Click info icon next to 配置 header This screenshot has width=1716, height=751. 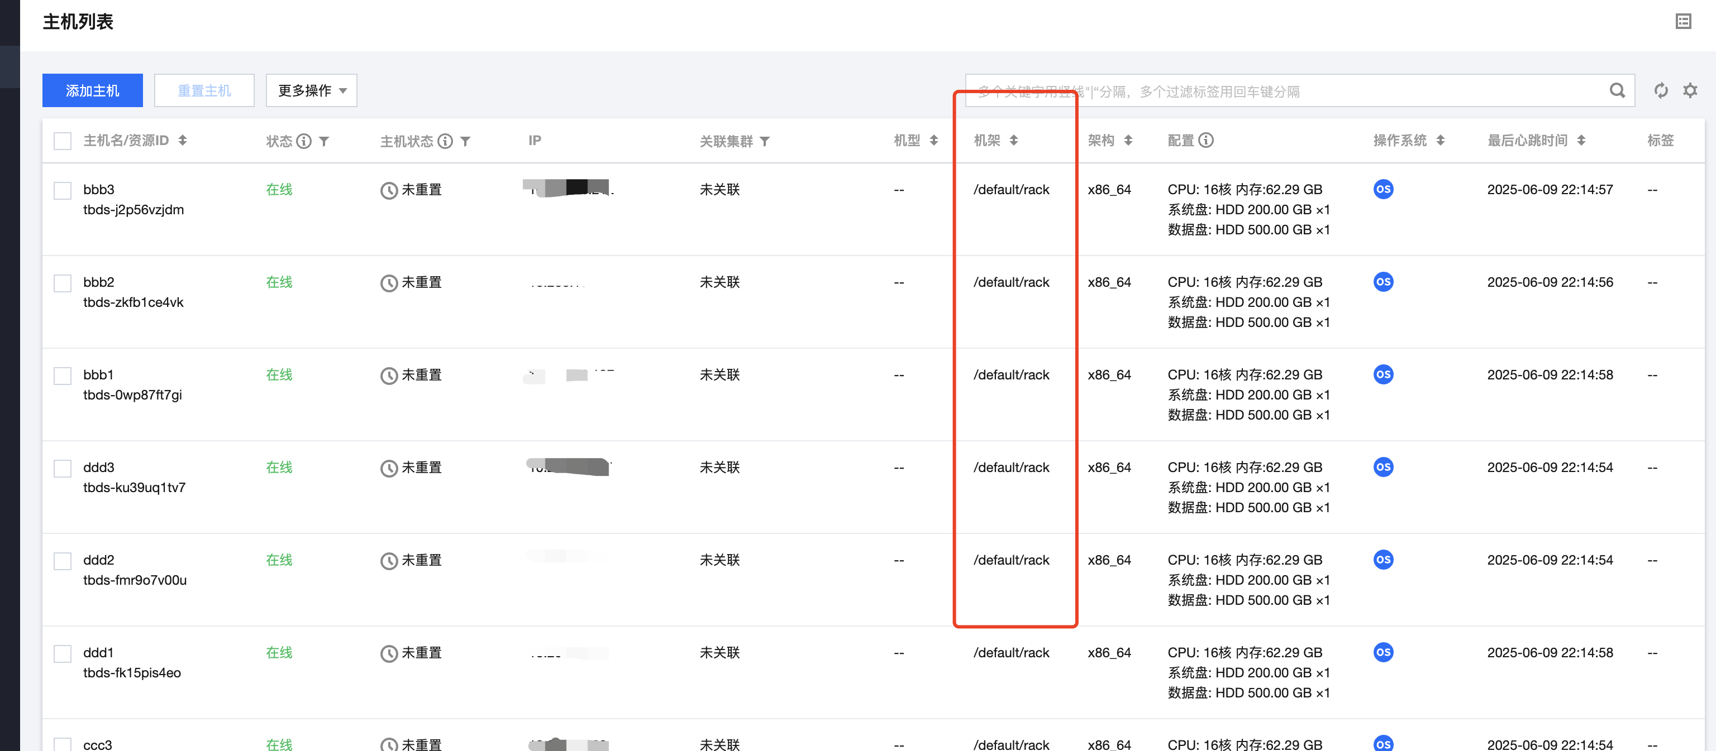pos(1206,141)
